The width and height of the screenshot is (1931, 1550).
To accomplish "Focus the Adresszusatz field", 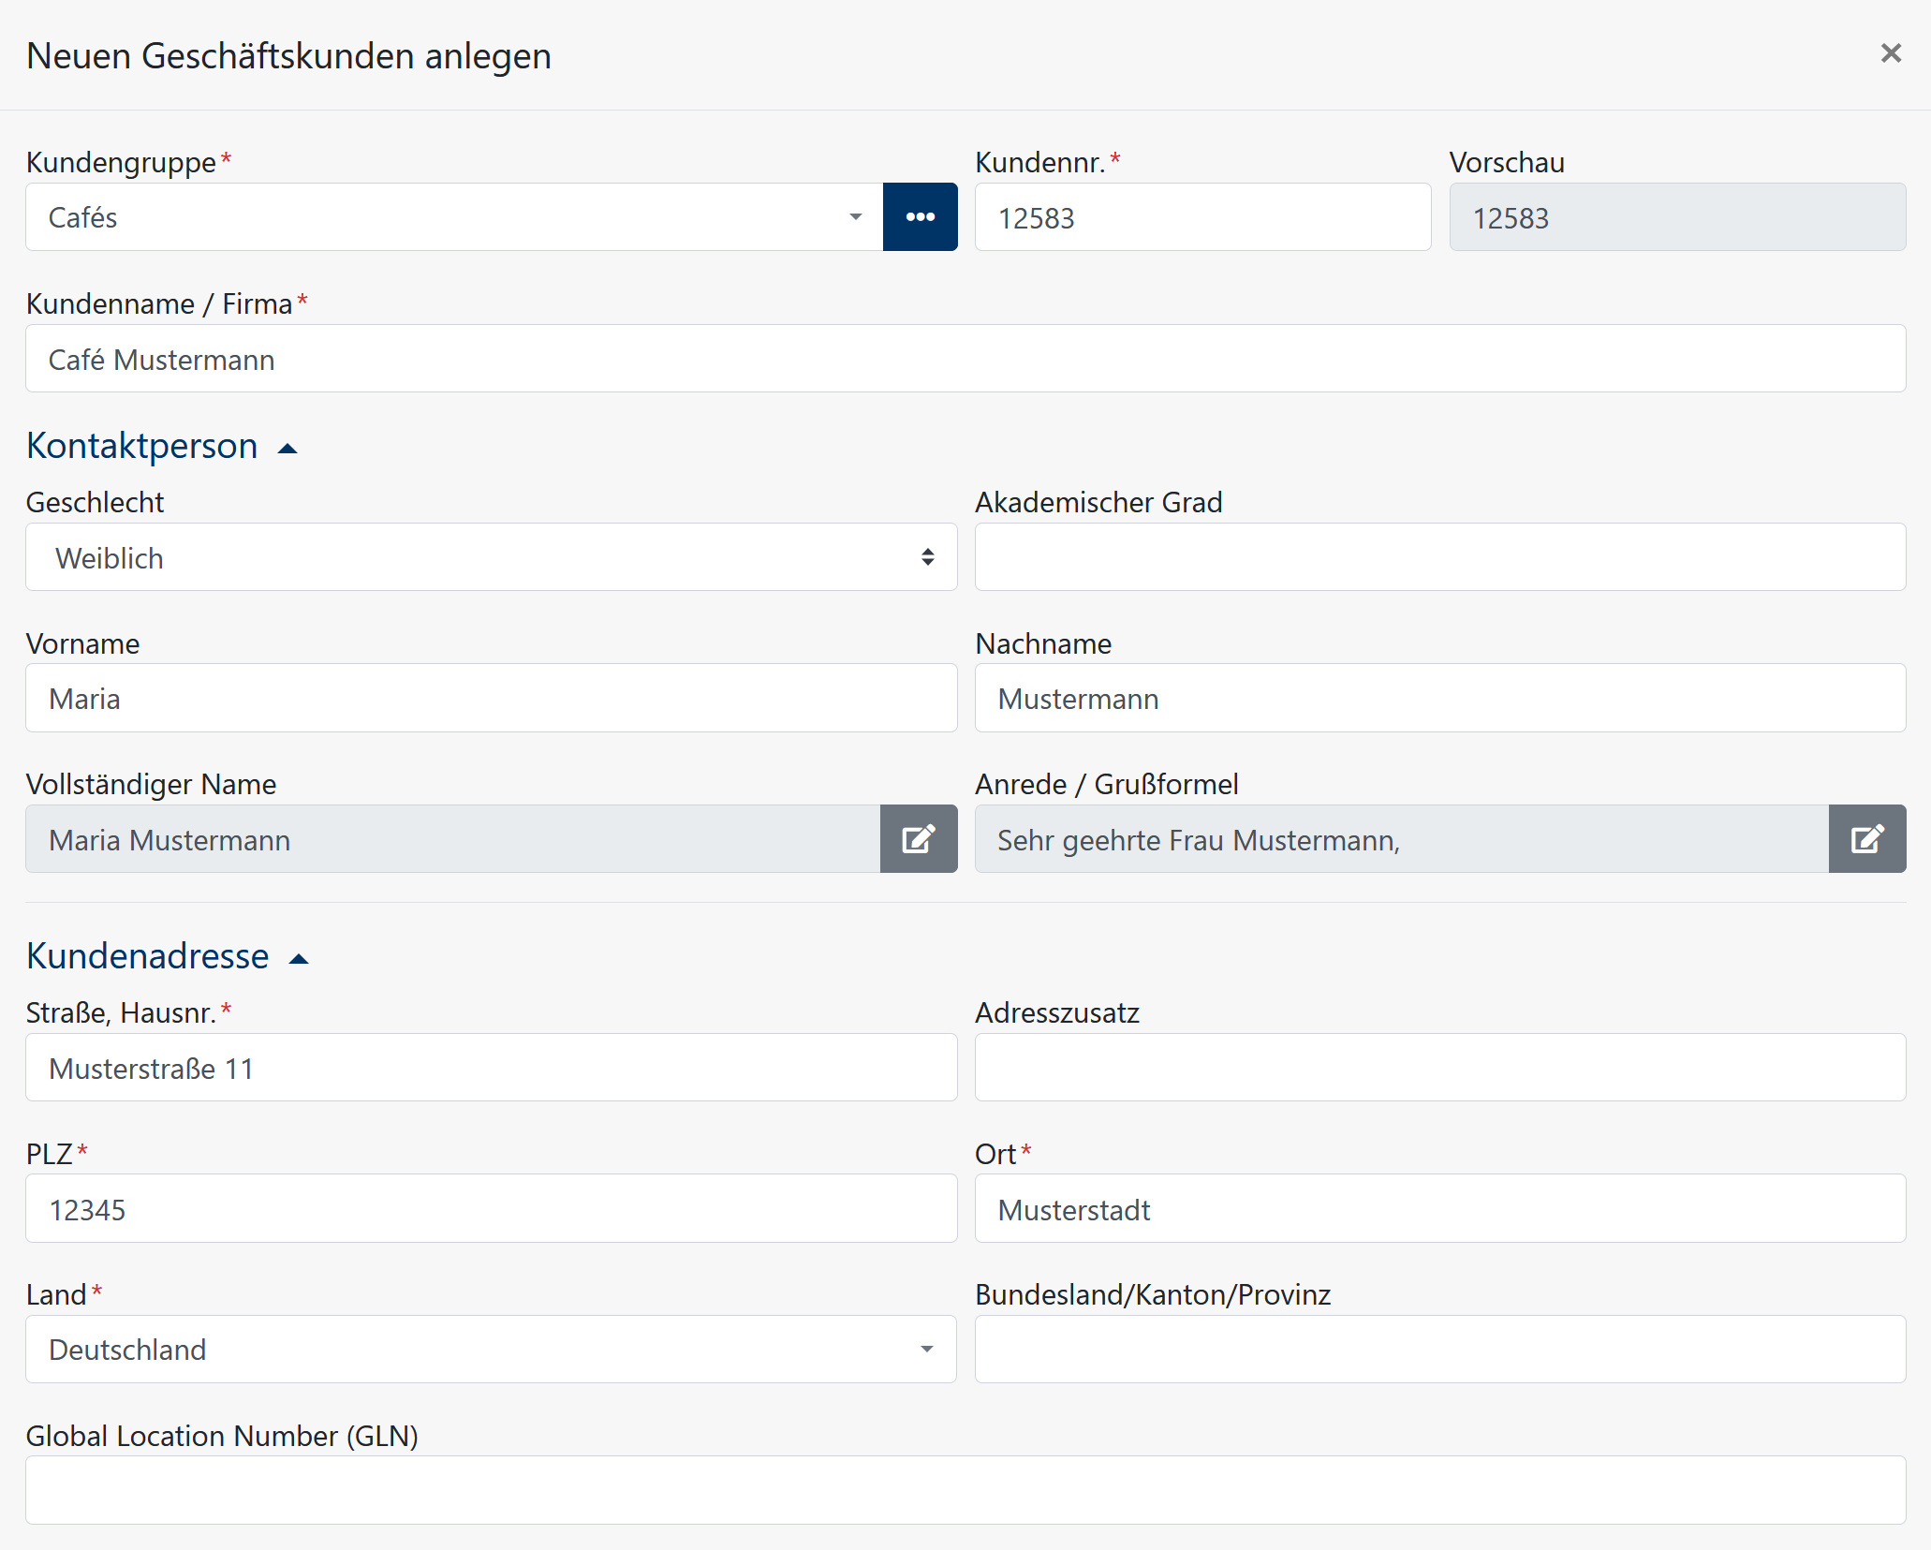I will [x=1440, y=1068].
